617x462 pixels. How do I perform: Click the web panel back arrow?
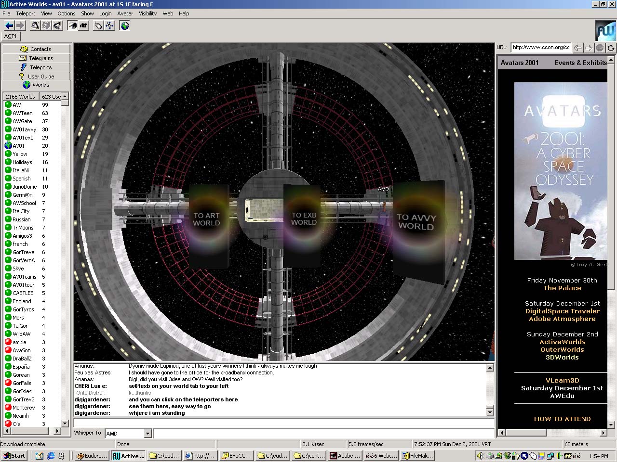coord(578,48)
